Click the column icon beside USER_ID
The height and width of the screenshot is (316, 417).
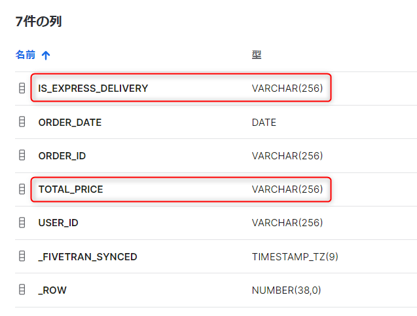point(22,223)
